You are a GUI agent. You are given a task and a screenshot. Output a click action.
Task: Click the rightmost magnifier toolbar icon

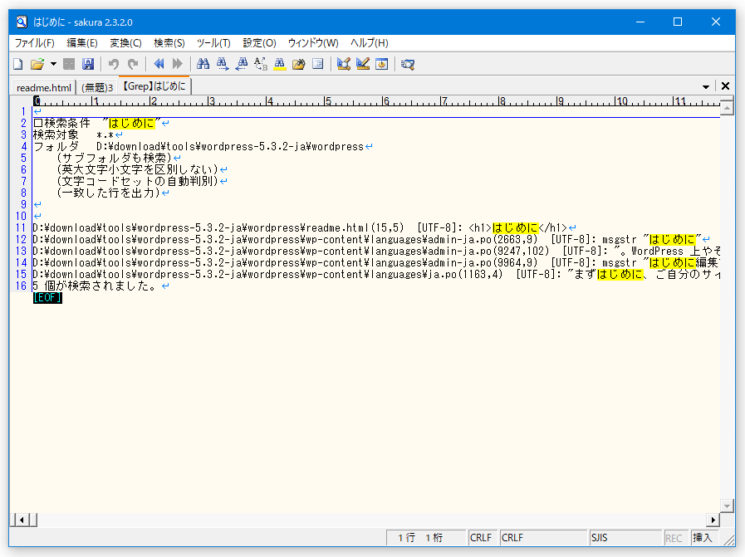[408, 64]
